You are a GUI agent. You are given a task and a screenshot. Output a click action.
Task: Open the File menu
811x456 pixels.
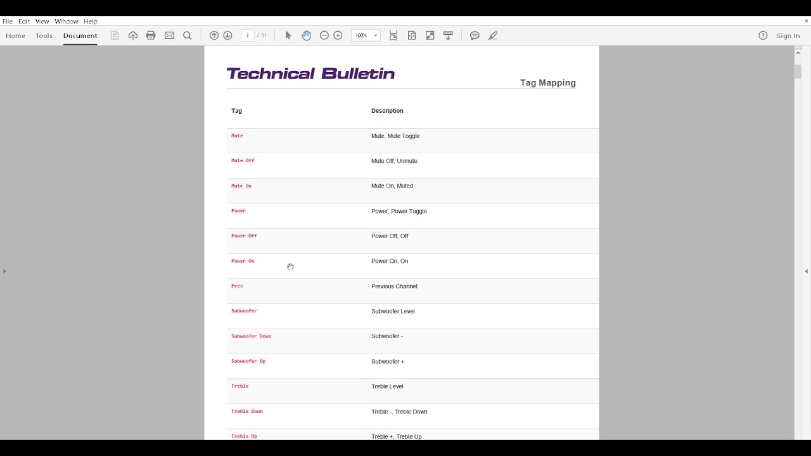pos(8,22)
